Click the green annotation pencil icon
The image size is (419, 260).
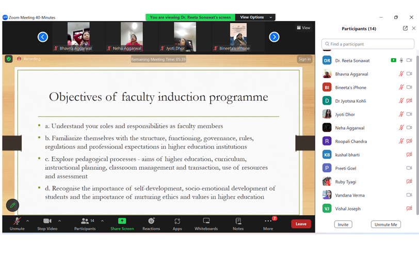(12, 205)
